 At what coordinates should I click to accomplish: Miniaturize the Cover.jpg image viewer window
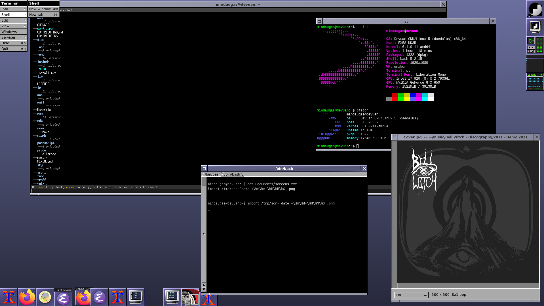pos(395,137)
